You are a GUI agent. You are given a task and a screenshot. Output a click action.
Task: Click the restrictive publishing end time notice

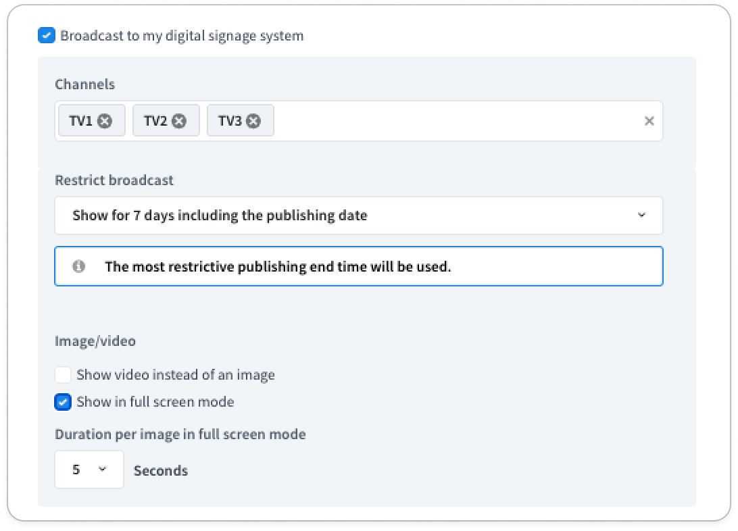point(359,266)
